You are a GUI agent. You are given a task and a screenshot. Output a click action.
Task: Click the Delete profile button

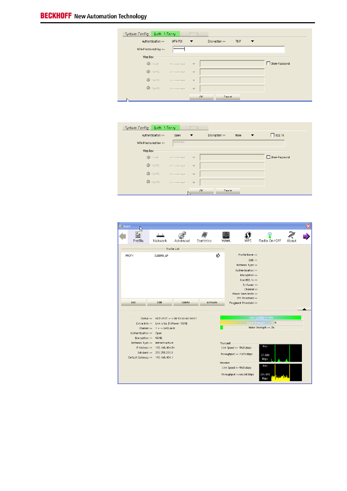[x=186, y=302]
